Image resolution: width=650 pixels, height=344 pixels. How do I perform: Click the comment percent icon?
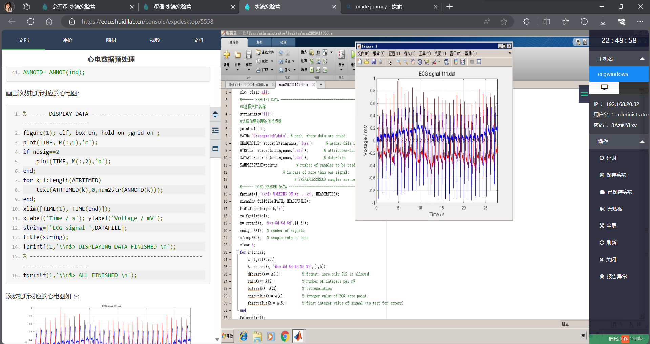pos(312,61)
